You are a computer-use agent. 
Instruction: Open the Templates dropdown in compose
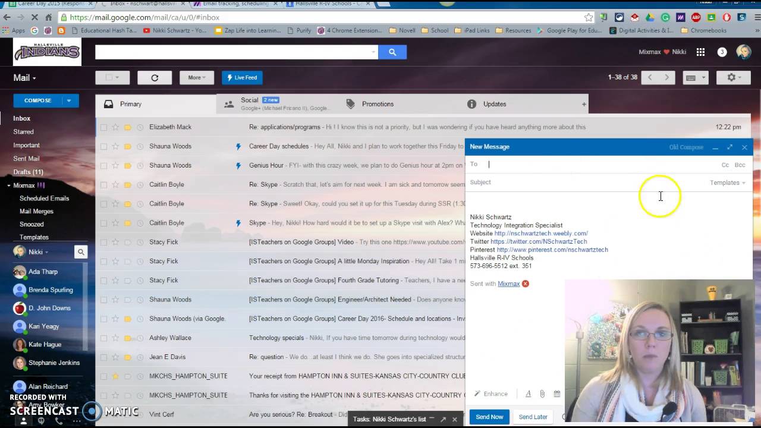pyautogui.click(x=728, y=182)
